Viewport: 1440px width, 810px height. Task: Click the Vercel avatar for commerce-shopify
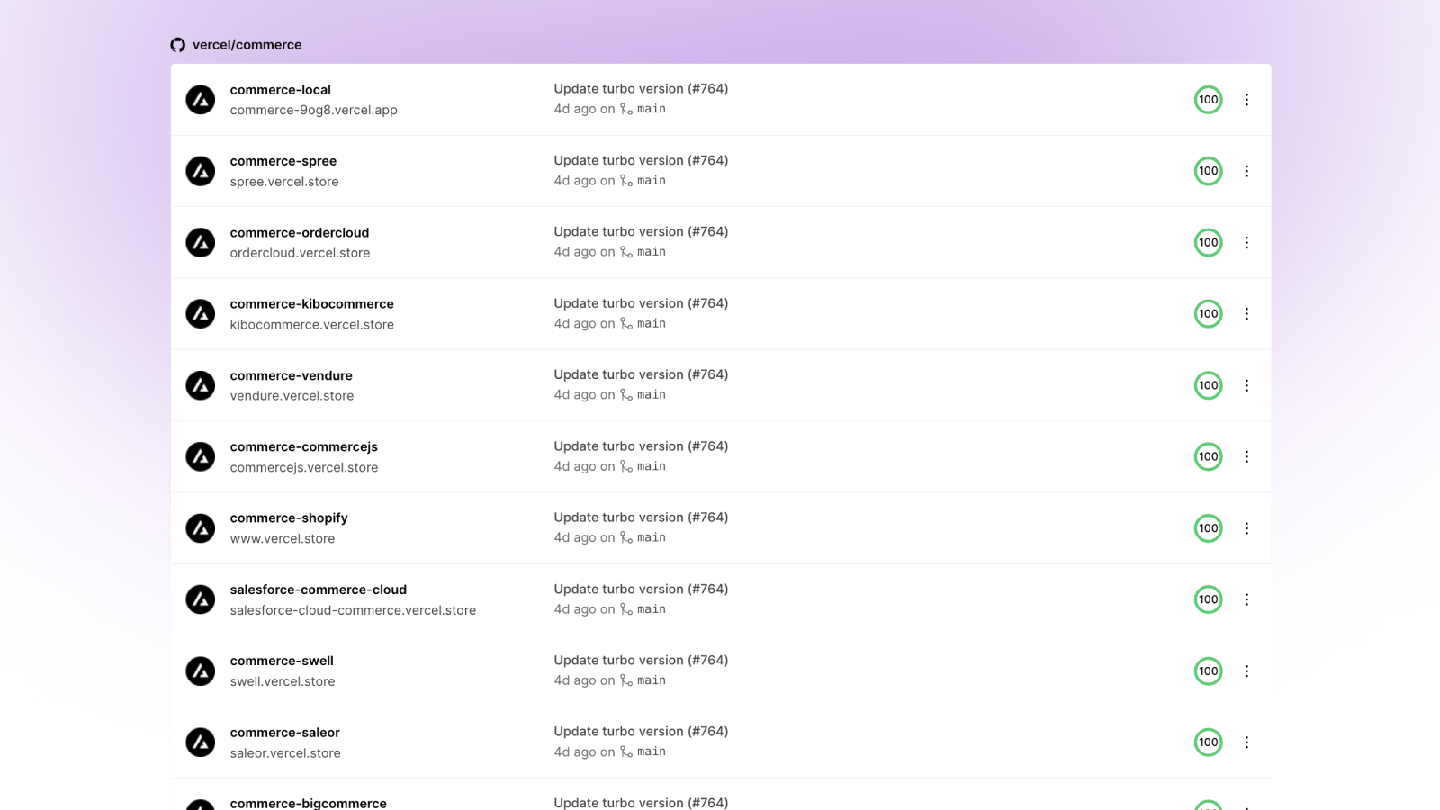[200, 528]
